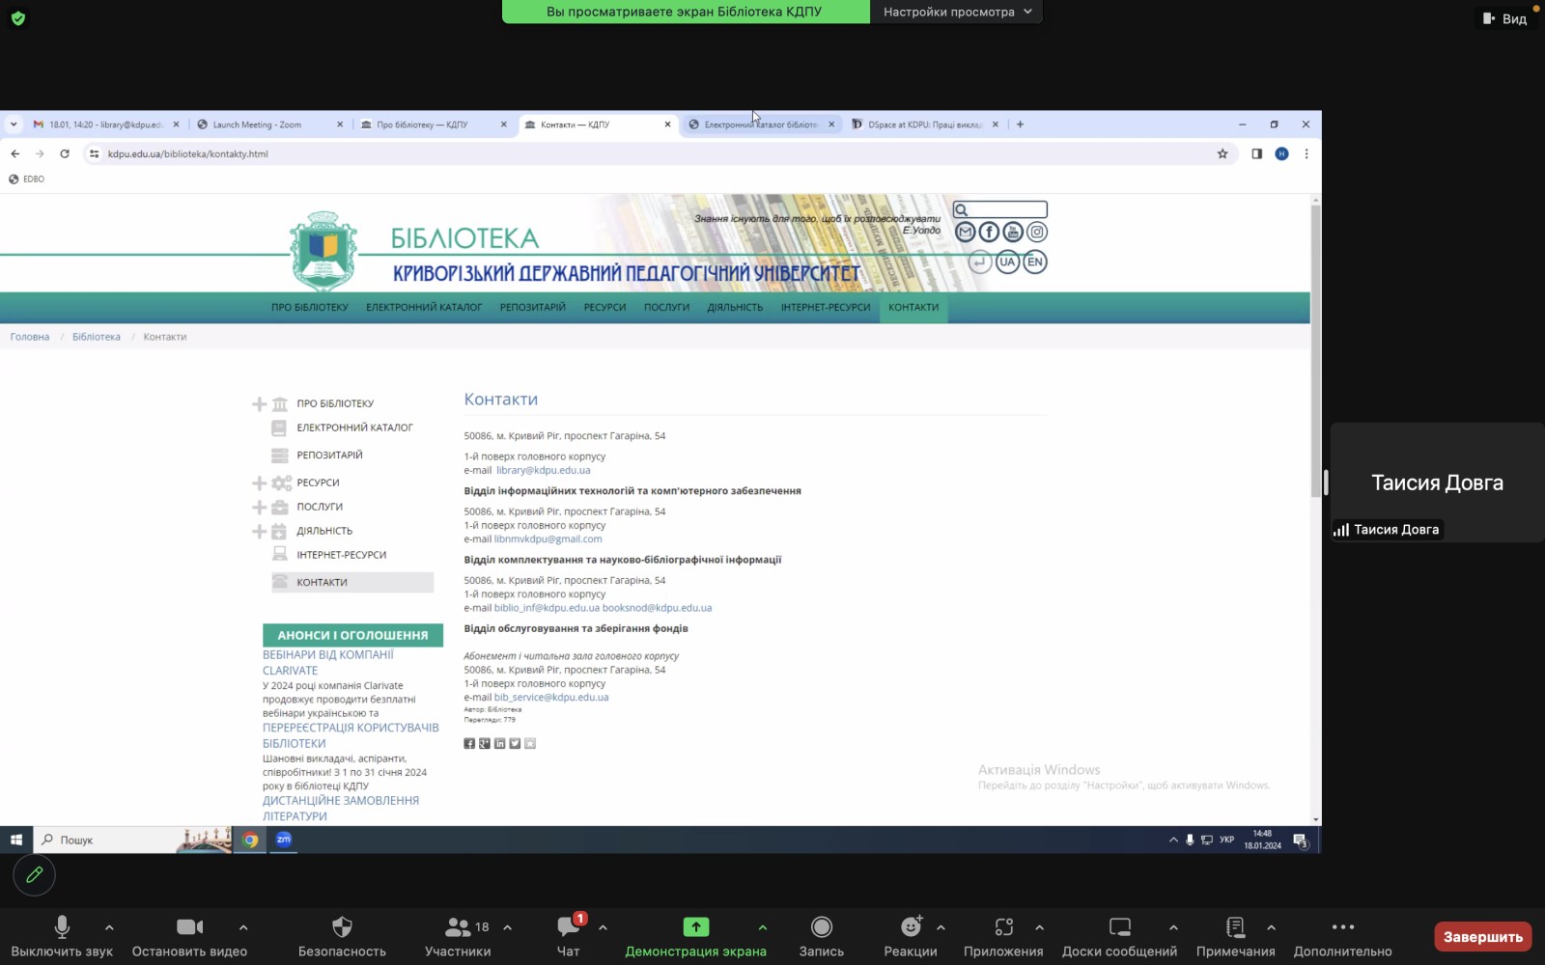Viewport: 1545px width, 965px height.
Task: Switch to DSpace at KDPU tab
Action: pos(926,124)
